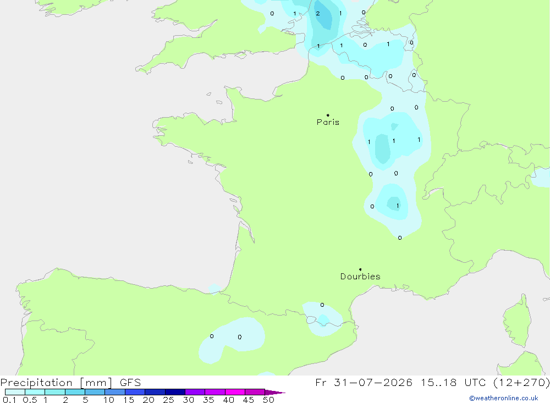550x403 pixels.
Task: Click the weatheronline.co.uk copyright link
Action: pos(504,398)
